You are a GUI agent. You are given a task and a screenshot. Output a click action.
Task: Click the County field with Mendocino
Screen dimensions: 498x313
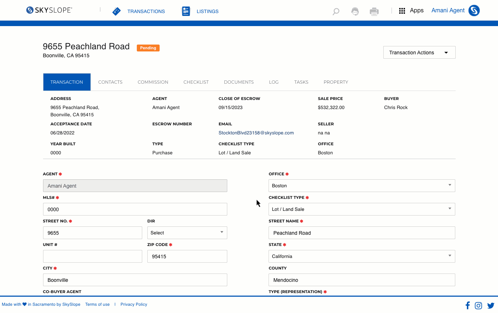362,280
